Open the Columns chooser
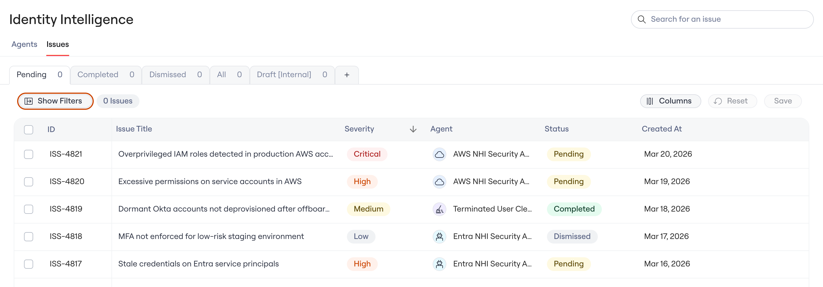This screenshot has height=287, width=823. 670,101
